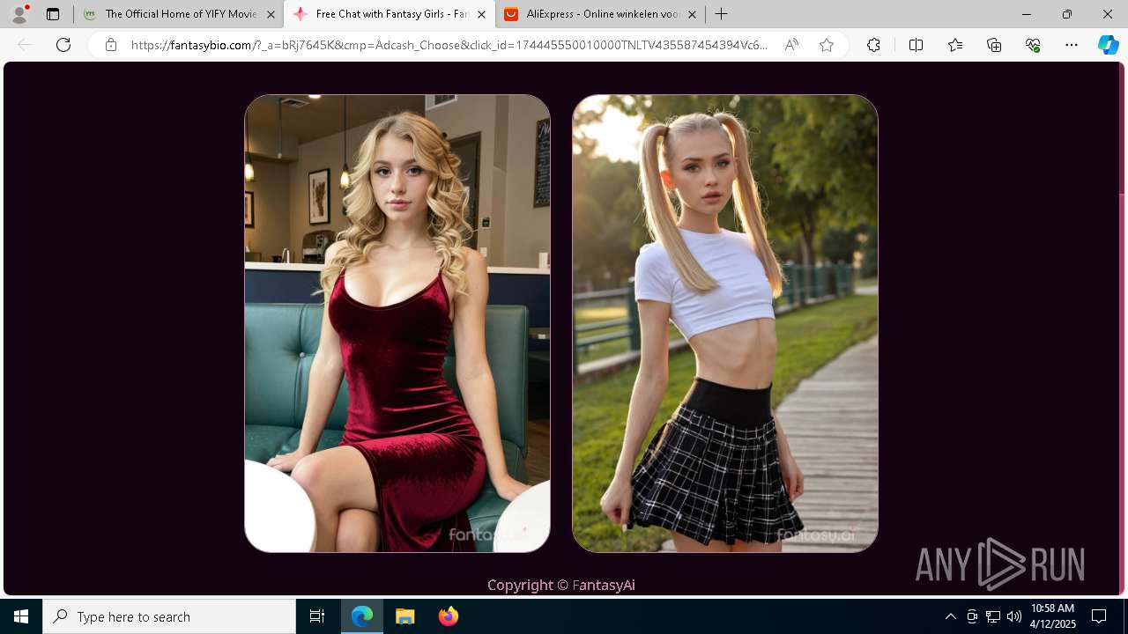
Task: Click the Copyright FantasyAi footer text
Action: pos(561,585)
